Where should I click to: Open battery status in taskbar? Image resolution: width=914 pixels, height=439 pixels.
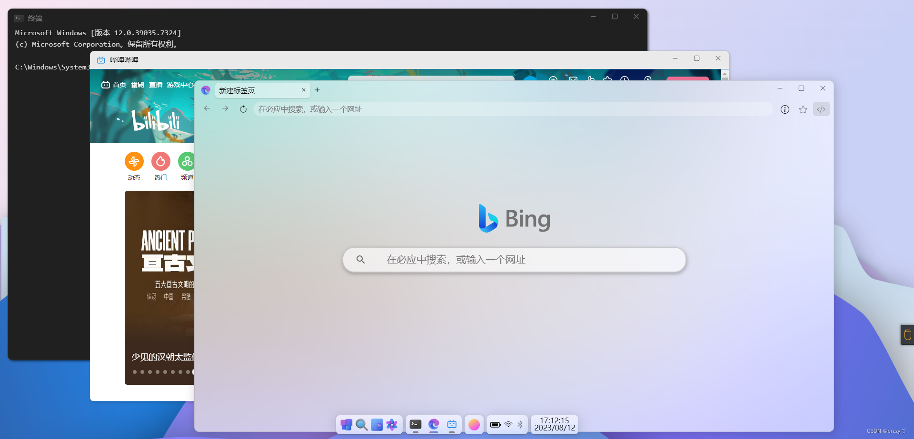point(496,424)
